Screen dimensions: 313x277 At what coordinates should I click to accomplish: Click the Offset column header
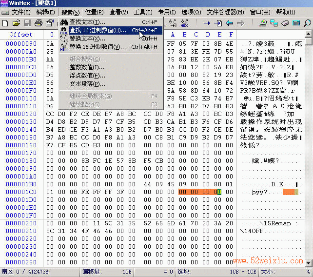click(x=21, y=35)
